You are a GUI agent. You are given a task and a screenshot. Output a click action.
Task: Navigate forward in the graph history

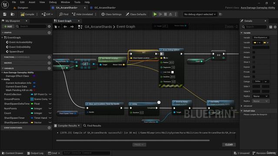coord(72,27)
